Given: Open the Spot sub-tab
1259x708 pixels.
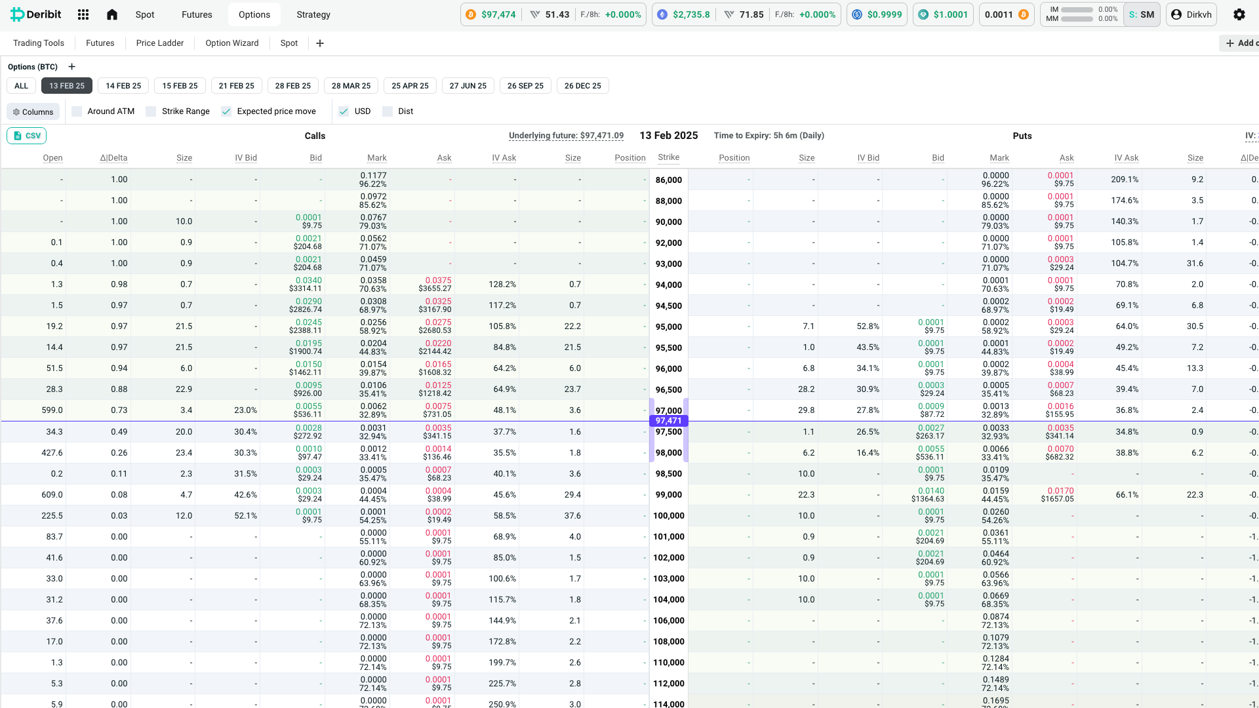Looking at the screenshot, I should 289,43.
